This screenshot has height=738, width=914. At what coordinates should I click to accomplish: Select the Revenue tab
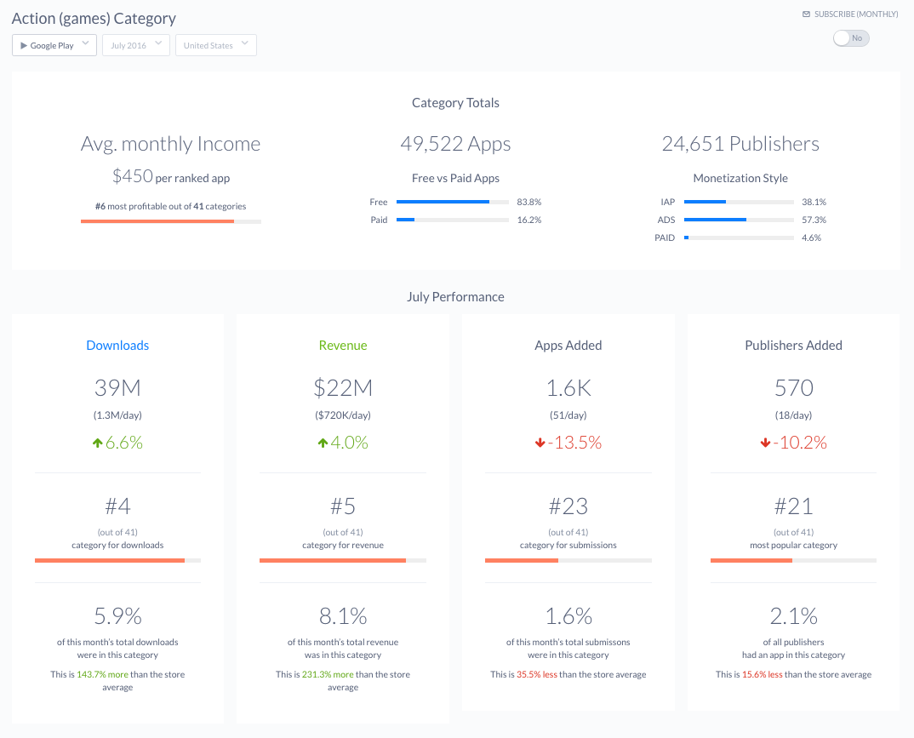342,345
